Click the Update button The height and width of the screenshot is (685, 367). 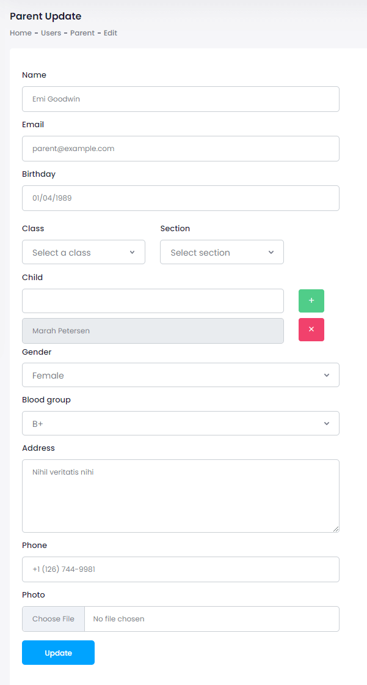click(58, 653)
